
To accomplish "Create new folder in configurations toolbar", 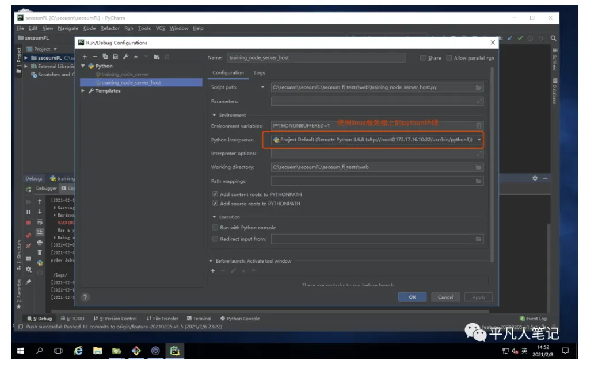I will [x=157, y=57].
